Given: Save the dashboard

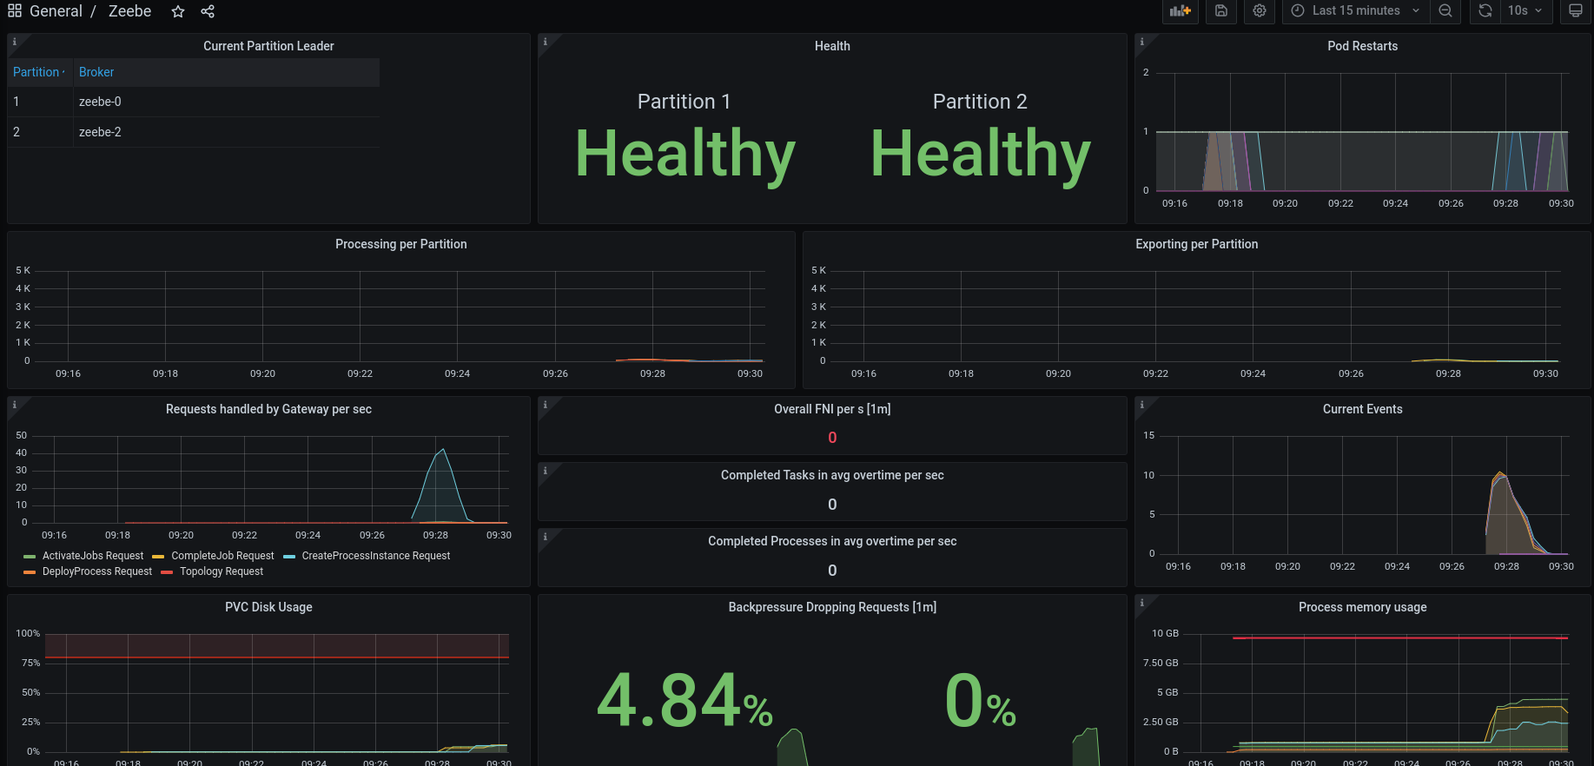Looking at the screenshot, I should pos(1221,11).
